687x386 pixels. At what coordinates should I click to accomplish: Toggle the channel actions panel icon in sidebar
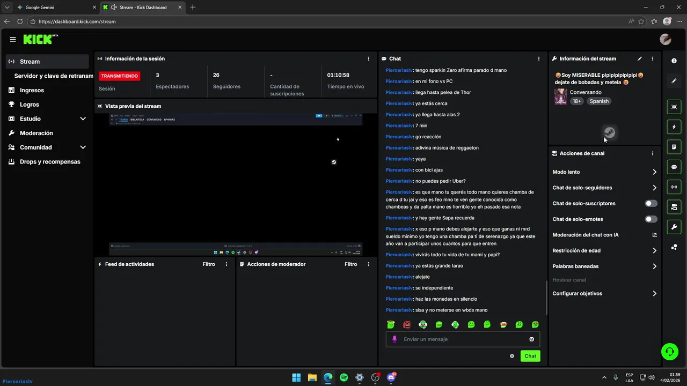click(x=674, y=206)
